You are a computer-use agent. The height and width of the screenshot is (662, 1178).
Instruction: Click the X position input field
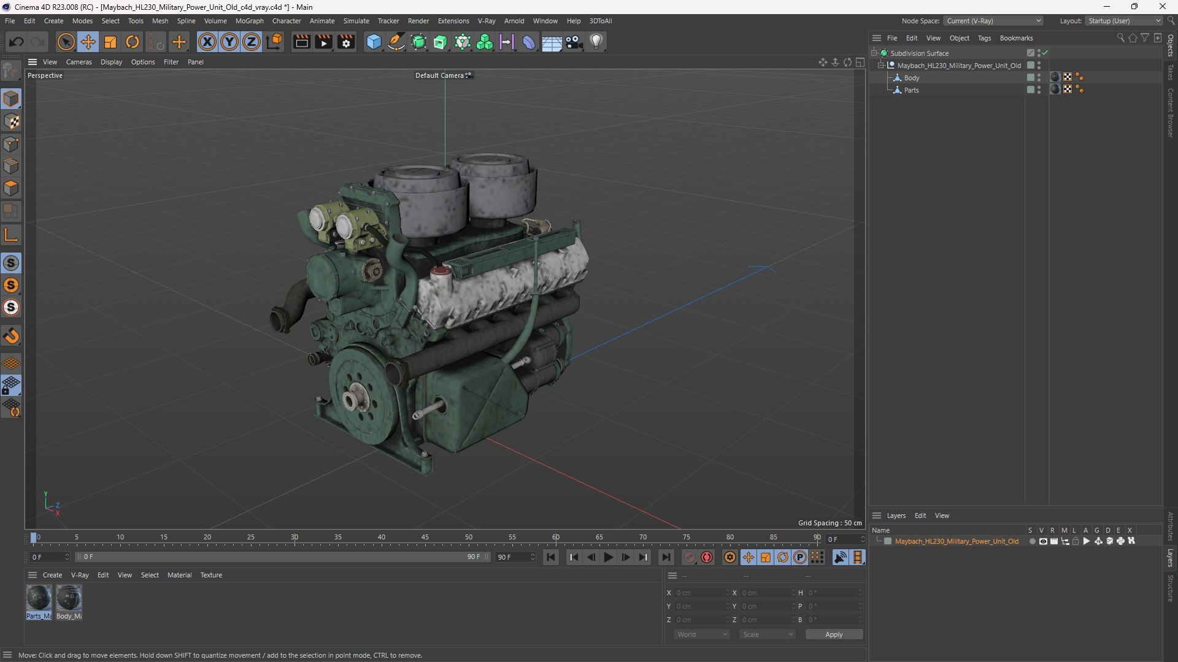703,593
